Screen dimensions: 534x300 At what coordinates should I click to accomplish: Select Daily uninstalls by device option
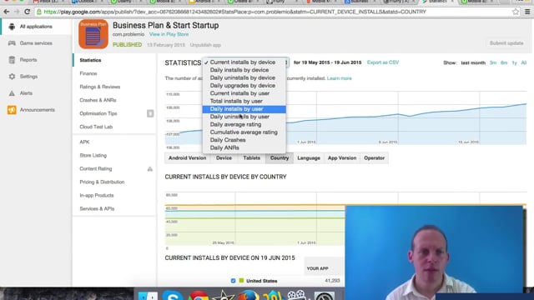244,77
